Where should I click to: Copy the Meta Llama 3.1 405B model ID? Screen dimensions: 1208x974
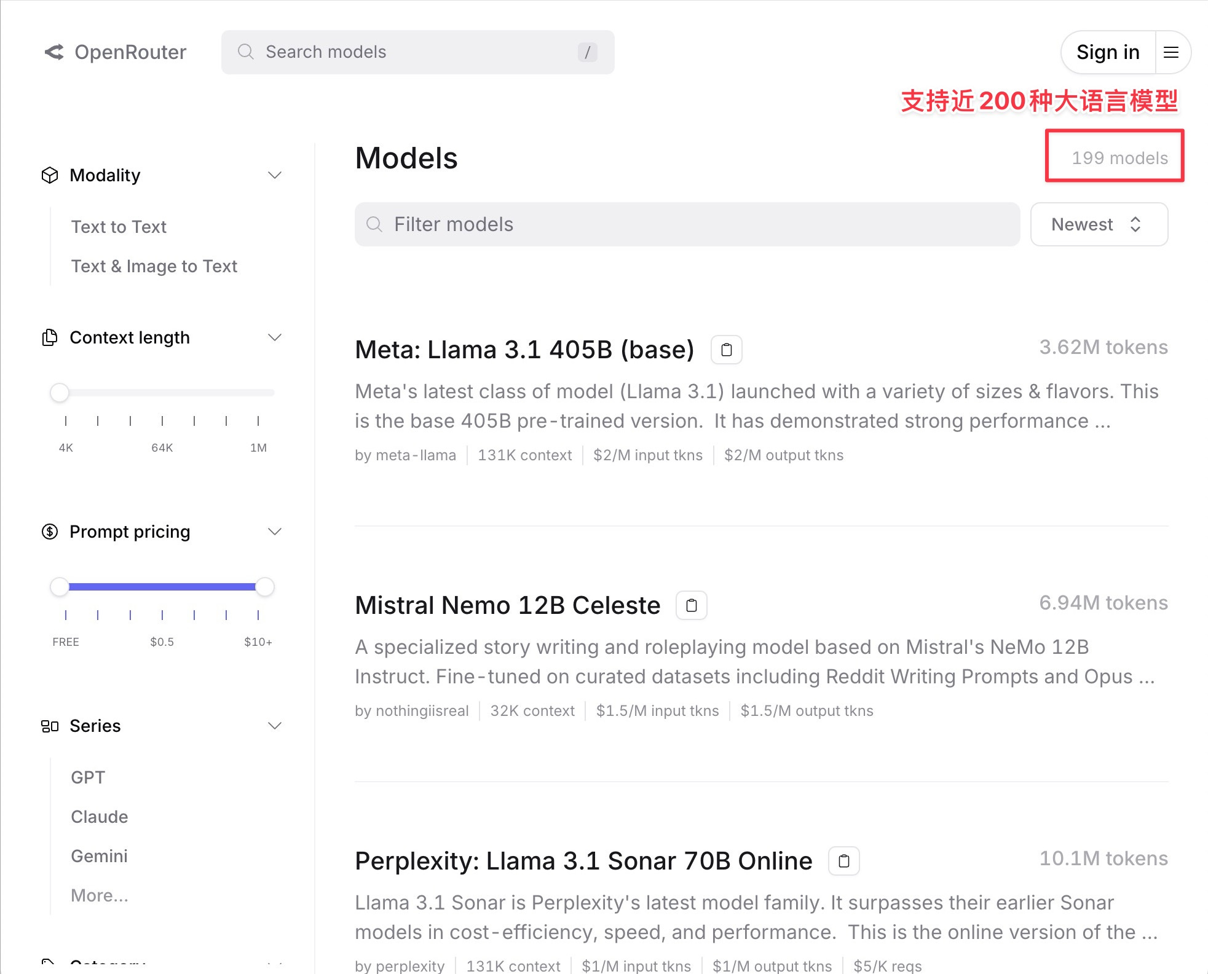(727, 350)
